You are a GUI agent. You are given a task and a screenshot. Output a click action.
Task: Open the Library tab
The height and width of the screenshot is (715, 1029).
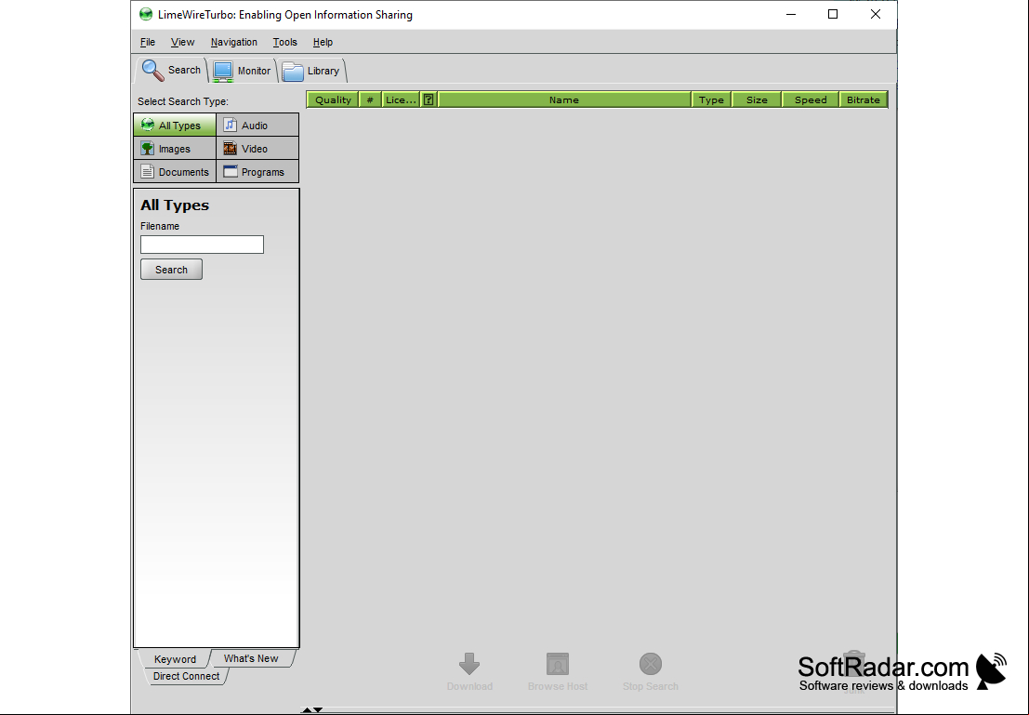point(312,71)
